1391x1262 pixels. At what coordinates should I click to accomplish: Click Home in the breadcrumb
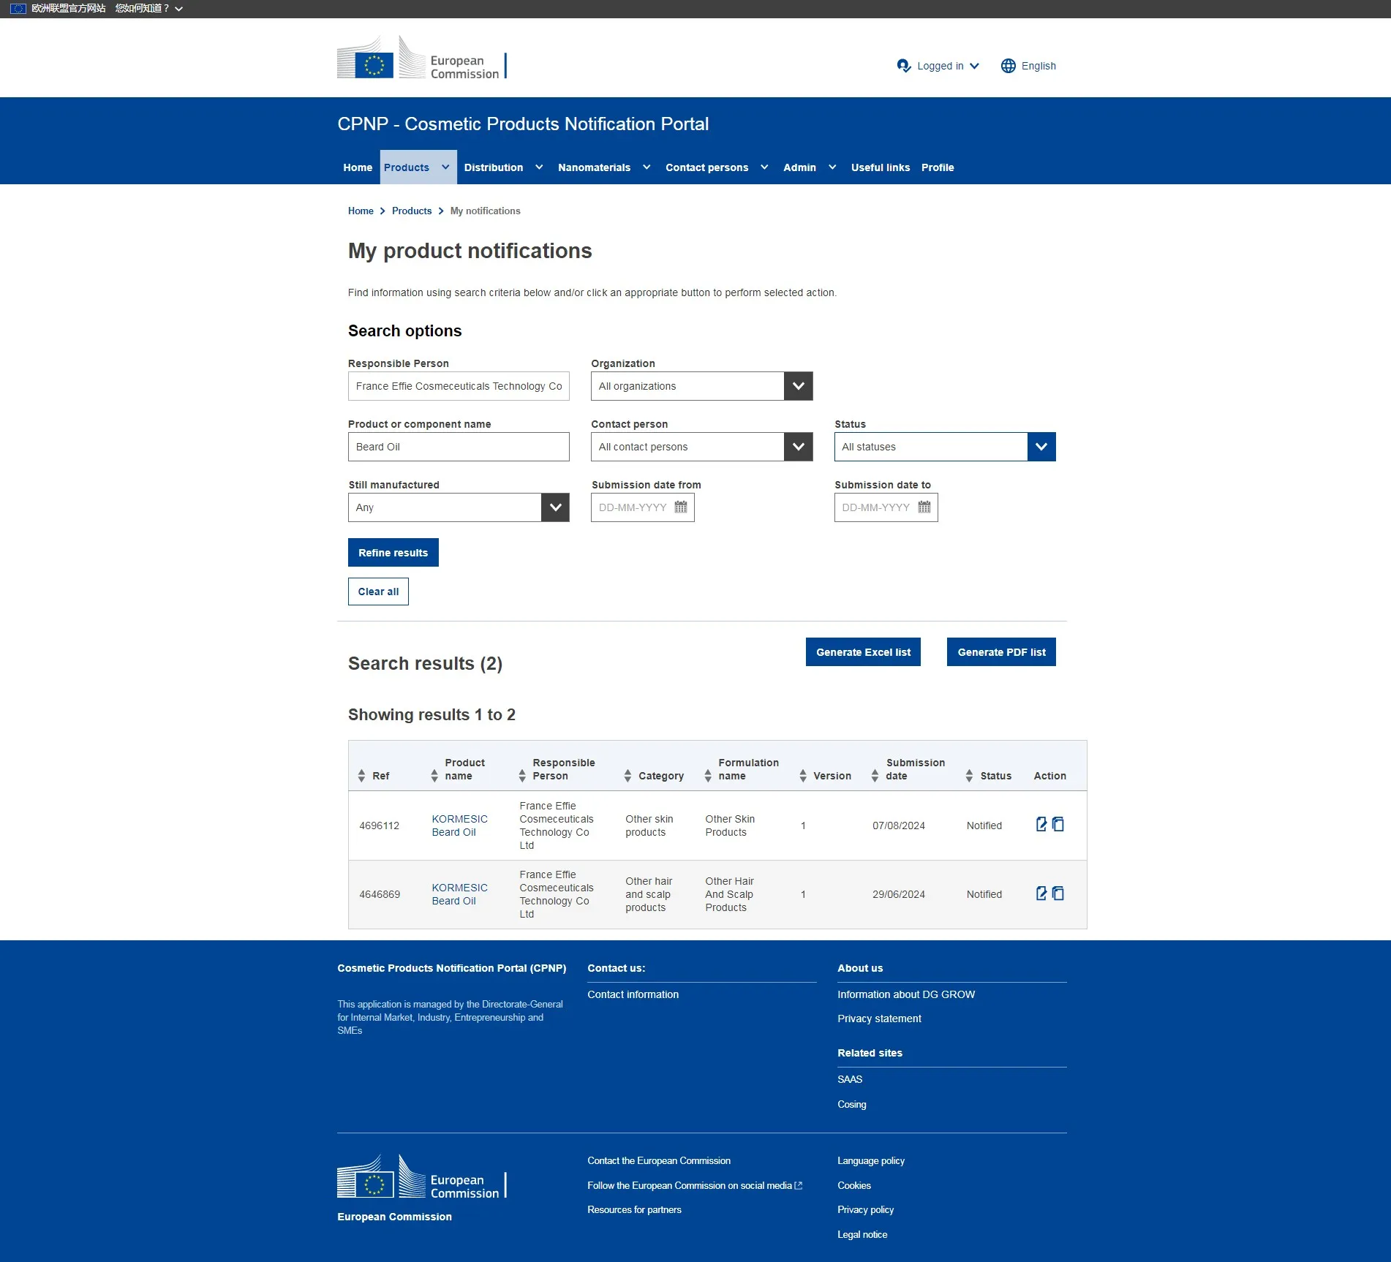click(361, 211)
